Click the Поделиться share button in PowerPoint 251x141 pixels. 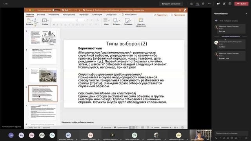point(160,15)
